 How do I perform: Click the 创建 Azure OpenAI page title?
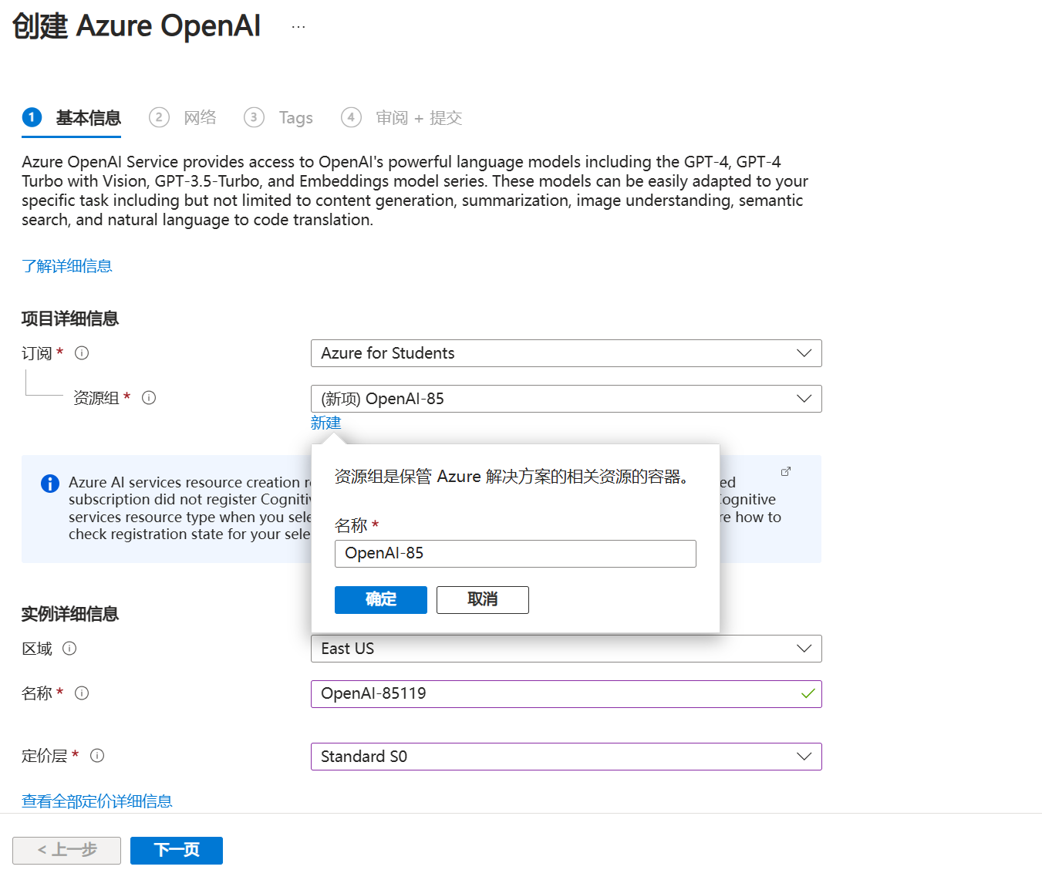(x=137, y=26)
